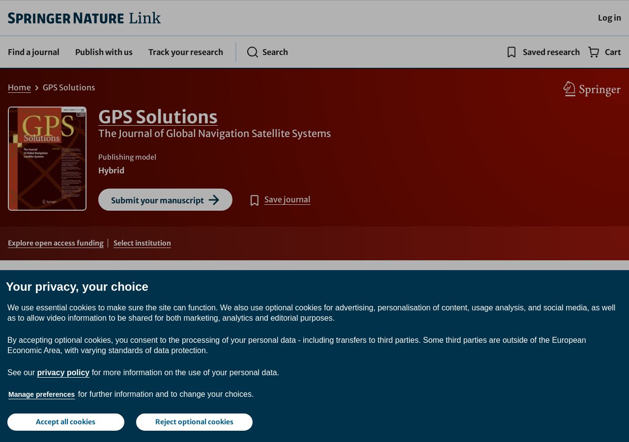Click the GPS Solutions cover thumbnail
The width and height of the screenshot is (629, 442).
pyautogui.click(x=47, y=159)
